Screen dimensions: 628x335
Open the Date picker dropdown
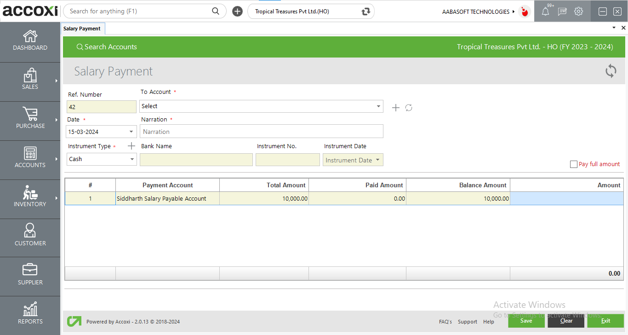click(131, 132)
